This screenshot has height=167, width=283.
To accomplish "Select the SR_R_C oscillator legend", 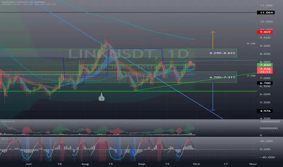I will pos(6,139).
